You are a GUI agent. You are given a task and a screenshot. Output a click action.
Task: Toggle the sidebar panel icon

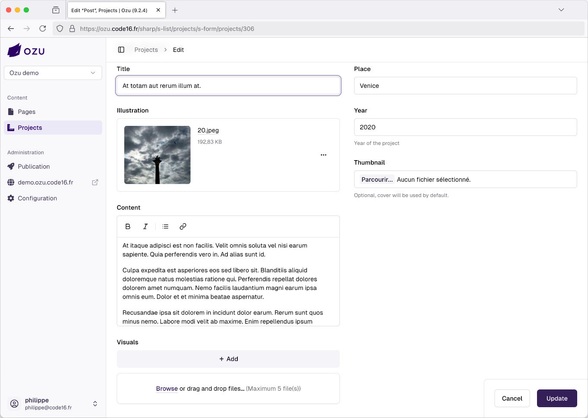[121, 50]
